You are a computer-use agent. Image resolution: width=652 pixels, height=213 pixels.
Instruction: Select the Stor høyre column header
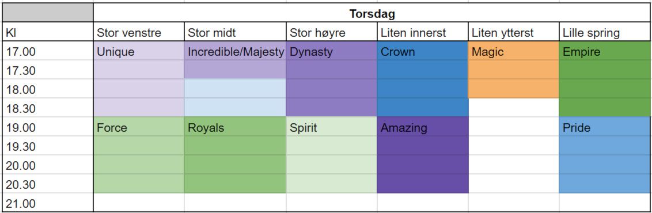(x=332, y=32)
